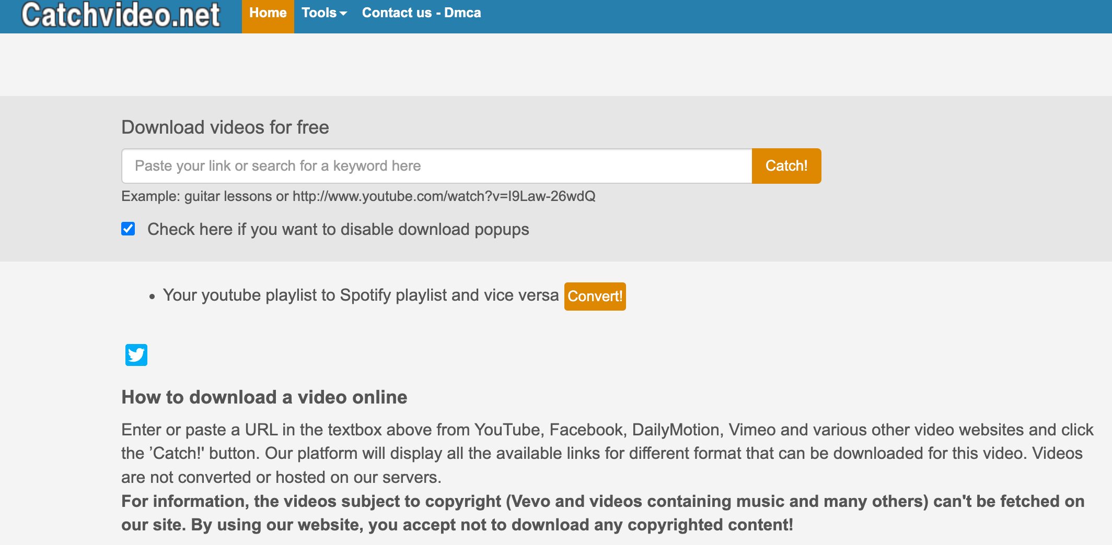This screenshot has height=545, width=1112.
Task: Click the youtube playlist to Spotify text
Action: [361, 295]
